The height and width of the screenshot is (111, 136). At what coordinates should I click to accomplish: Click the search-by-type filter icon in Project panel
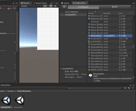(x=125, y=88)
